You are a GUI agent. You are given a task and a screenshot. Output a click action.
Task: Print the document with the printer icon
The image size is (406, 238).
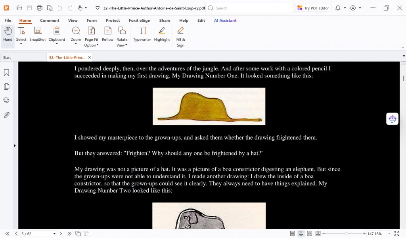tap(40, 8)
